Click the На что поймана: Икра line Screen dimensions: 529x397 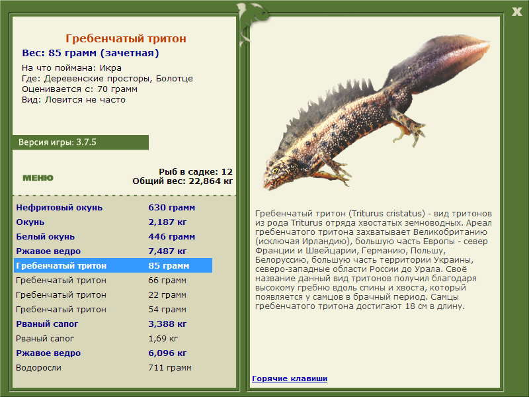71,68
